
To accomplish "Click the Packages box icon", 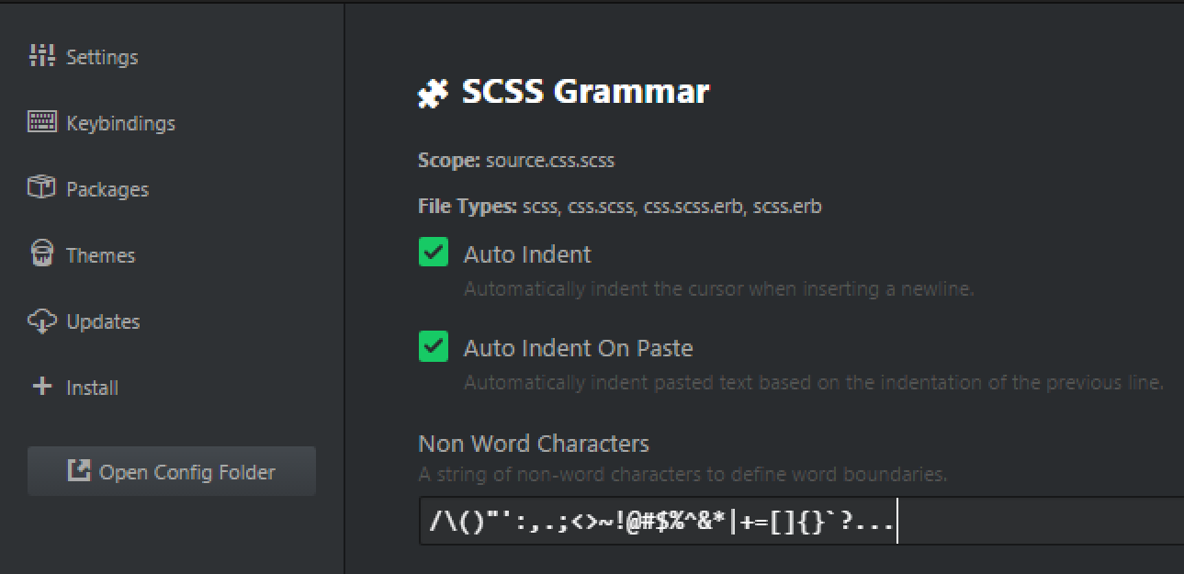I will point(42,188).
